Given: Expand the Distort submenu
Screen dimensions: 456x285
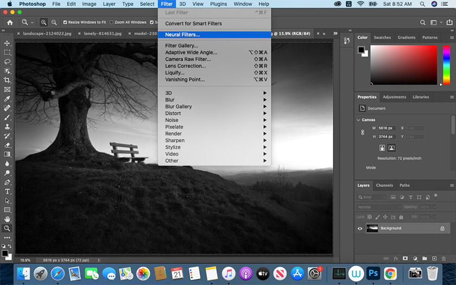Looking at the screenshot, I should [215, 113].
